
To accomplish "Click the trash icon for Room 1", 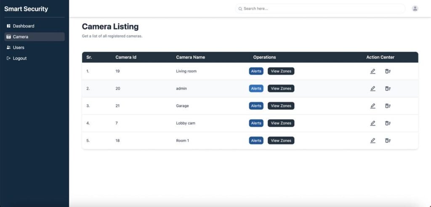I will [388, 141].
